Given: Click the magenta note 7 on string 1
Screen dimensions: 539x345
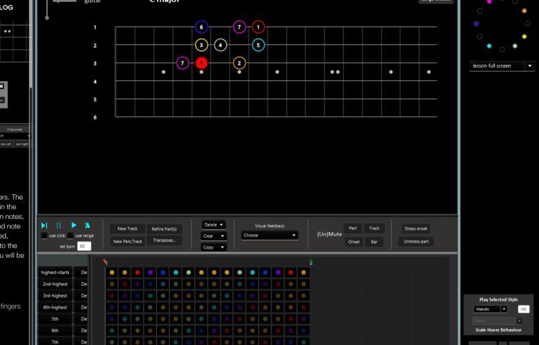Looking at the screenshot, I should point(239,27).
